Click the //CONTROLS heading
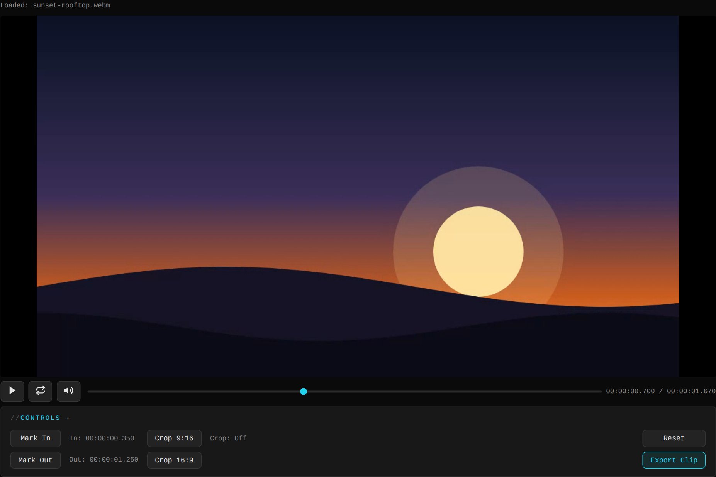The image size is (716, 477). coord(35,418)
